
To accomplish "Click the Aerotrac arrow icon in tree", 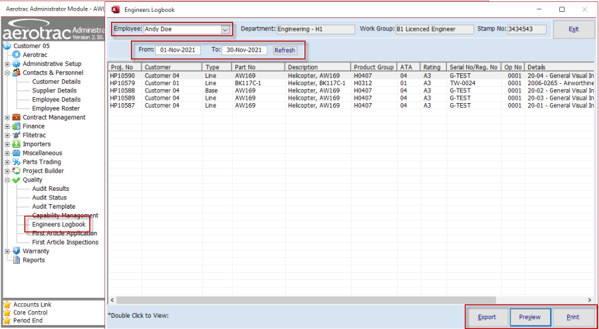I will click(16, 55).
